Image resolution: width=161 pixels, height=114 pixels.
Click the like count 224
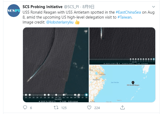tap(97, 108)
